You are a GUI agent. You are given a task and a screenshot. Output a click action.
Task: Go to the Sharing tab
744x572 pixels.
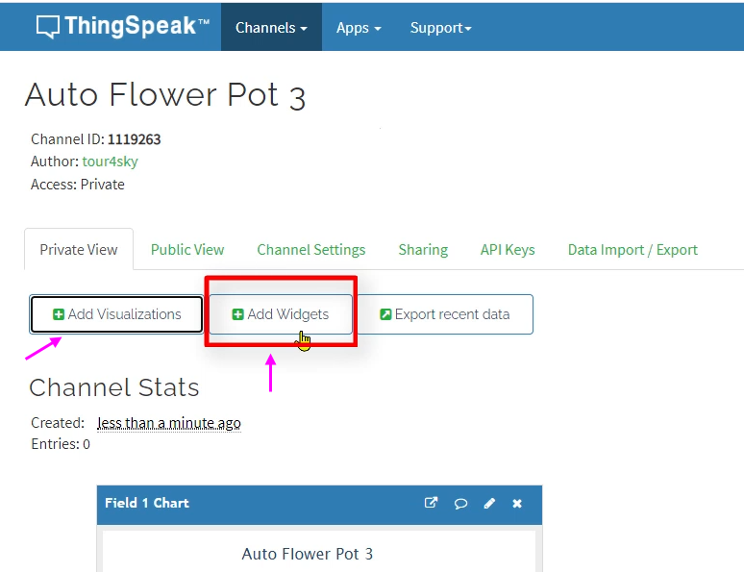[423, 250]
